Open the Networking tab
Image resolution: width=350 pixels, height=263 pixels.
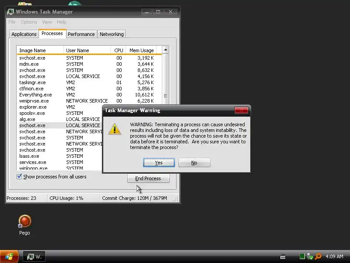tap(112, 34)
